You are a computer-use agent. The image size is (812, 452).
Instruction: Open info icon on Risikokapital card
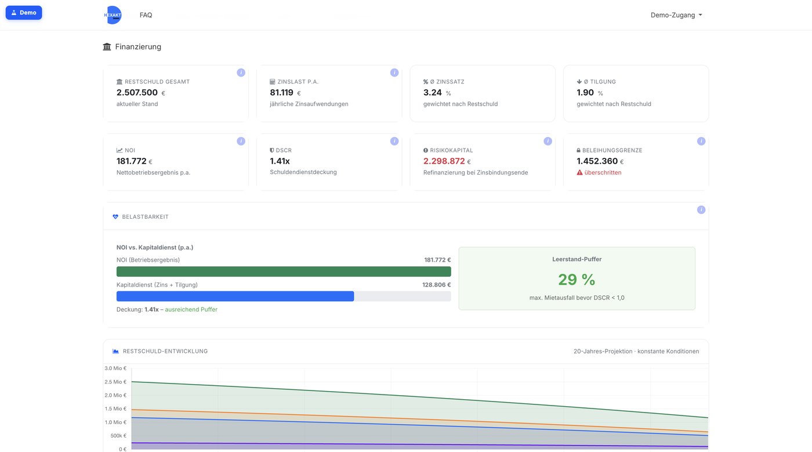click(x=548, y=141)
